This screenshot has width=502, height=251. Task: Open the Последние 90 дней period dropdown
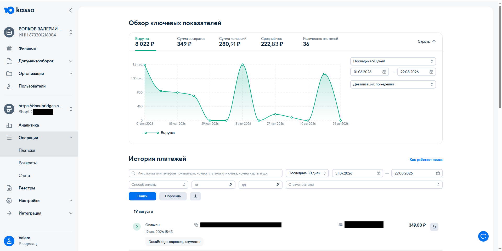[x=393, y=61]
